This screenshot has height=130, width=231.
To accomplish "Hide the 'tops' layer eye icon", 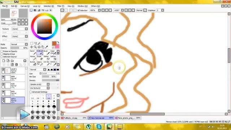I will [x=3, y=77].
